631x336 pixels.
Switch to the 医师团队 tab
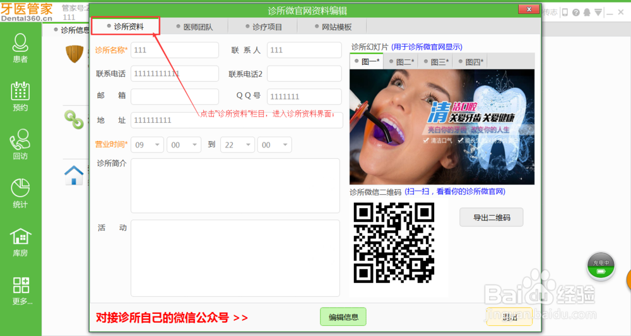point(194,27)
